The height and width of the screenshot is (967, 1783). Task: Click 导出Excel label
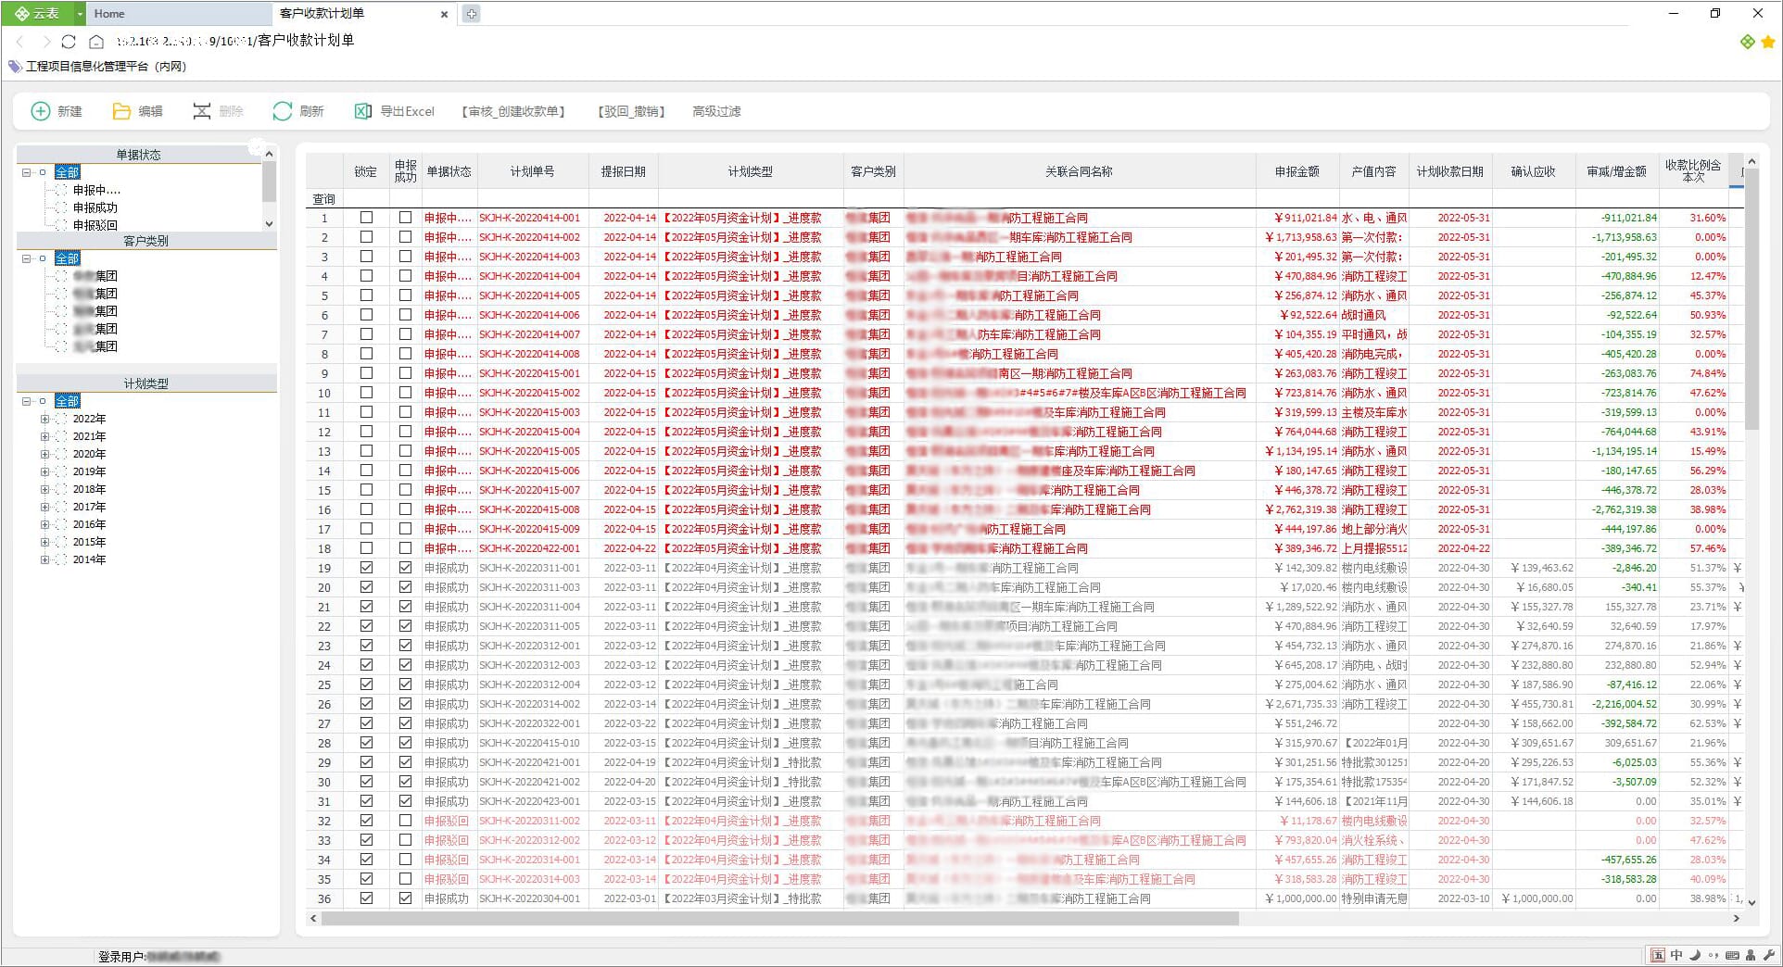(407, 111)
